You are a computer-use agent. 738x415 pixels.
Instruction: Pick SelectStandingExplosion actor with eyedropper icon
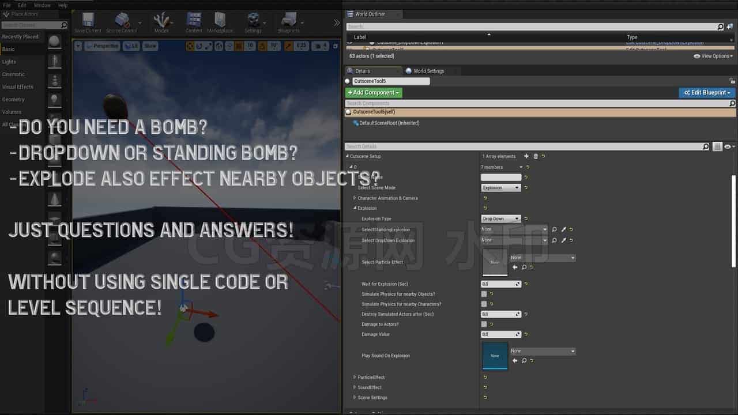[x=563, y=229]
